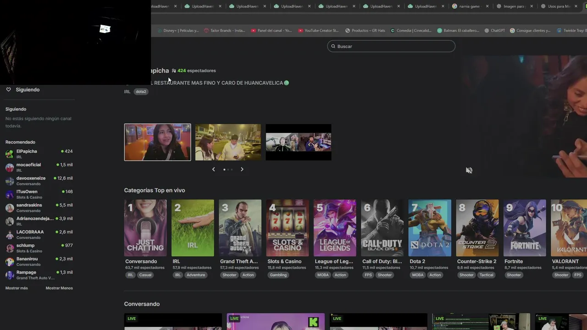Image resolution: width=587 pixels, height=330 pixels.
Task: Open the Grand Theft Auto V category card
Action: point(240,228)
